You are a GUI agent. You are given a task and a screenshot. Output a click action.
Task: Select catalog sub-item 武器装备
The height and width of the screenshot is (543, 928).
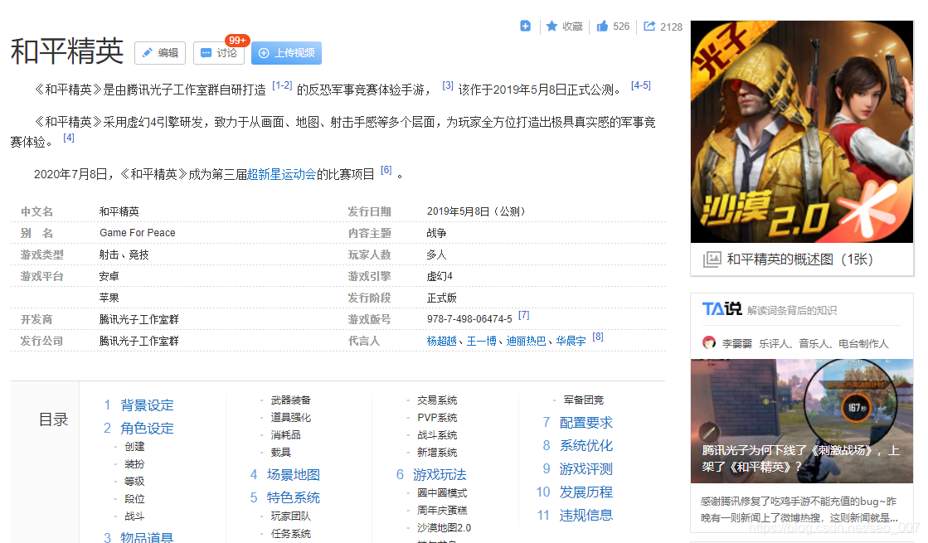click(x=290, y=400)
